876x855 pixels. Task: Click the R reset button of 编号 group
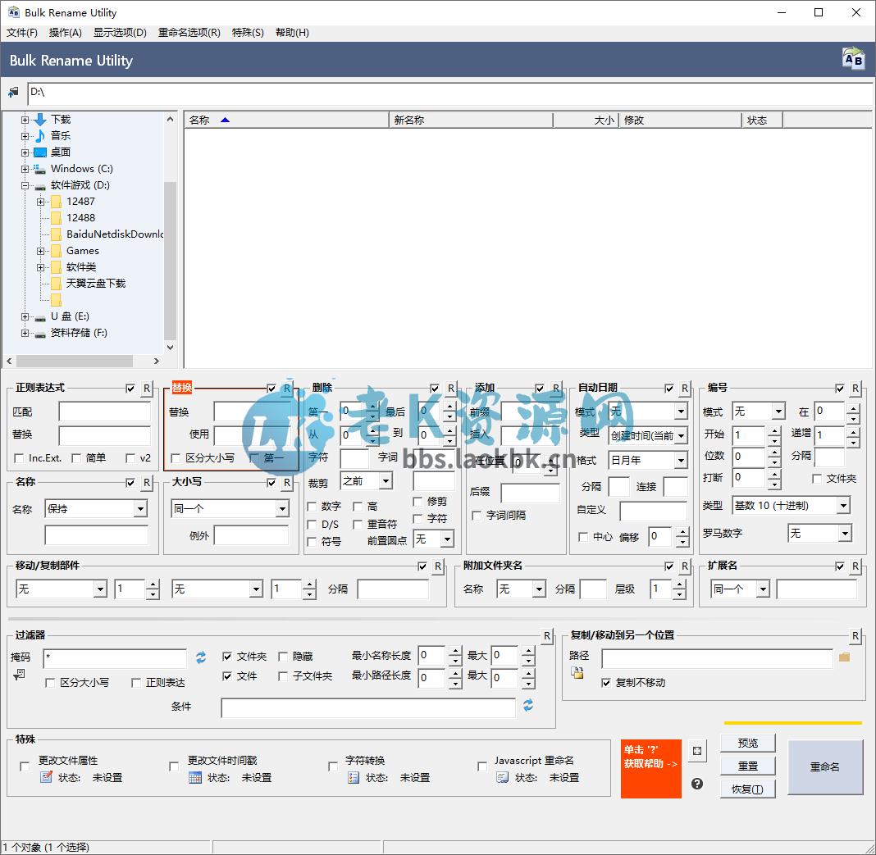click(855, 388)
